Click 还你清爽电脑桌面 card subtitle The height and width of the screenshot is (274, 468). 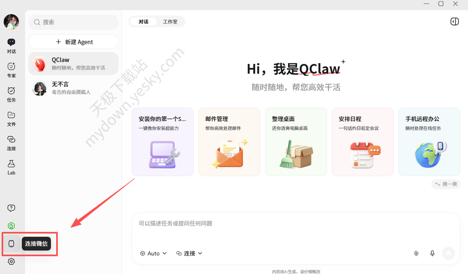click(290, 128)
